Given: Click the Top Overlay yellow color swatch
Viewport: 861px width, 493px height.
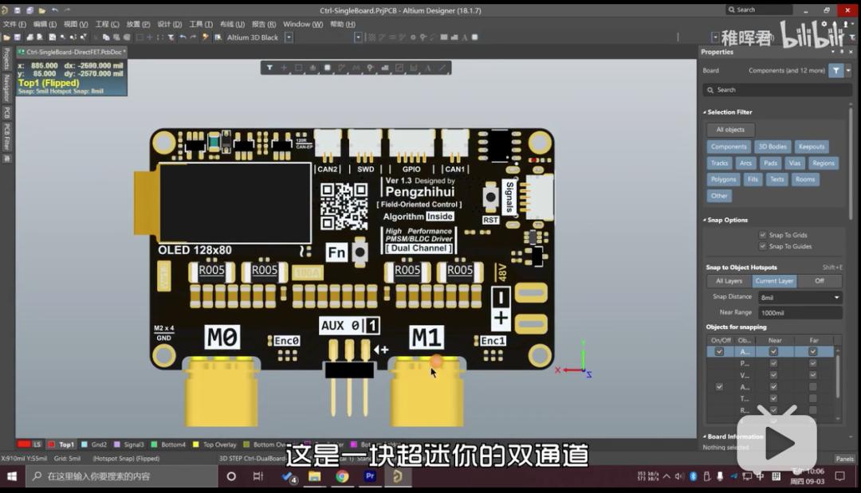Looking at the screenshot, I should point(196,444).
